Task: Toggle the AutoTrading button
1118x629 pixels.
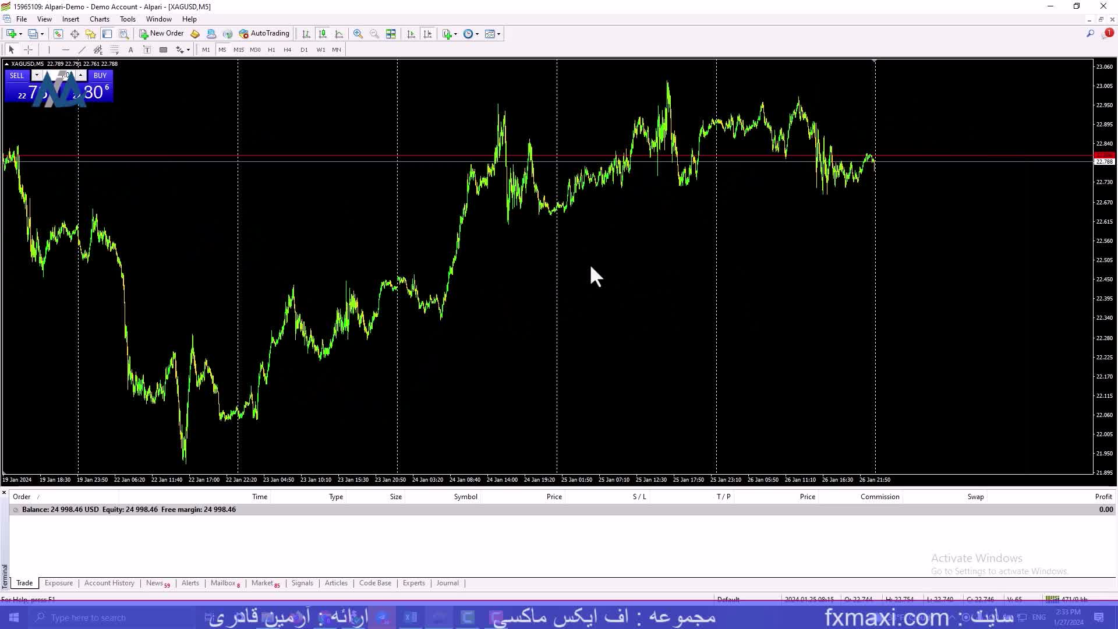Action: click(x=264, y=34)
